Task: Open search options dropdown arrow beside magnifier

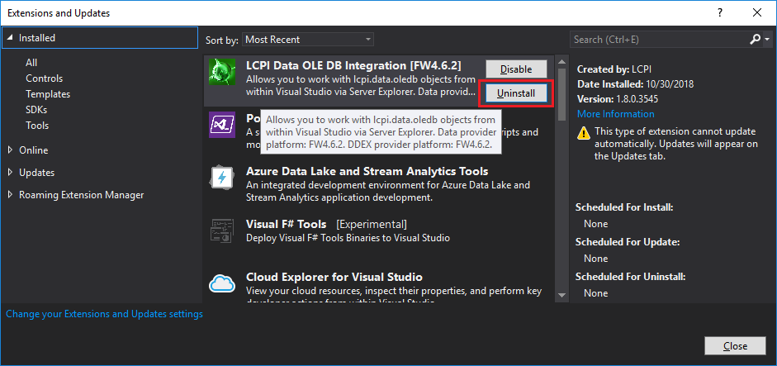Action: point(766,40)
